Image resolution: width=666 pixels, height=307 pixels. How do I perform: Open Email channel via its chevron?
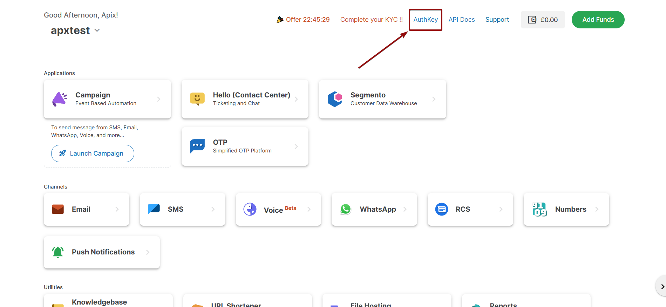click(x=117, y=209)
